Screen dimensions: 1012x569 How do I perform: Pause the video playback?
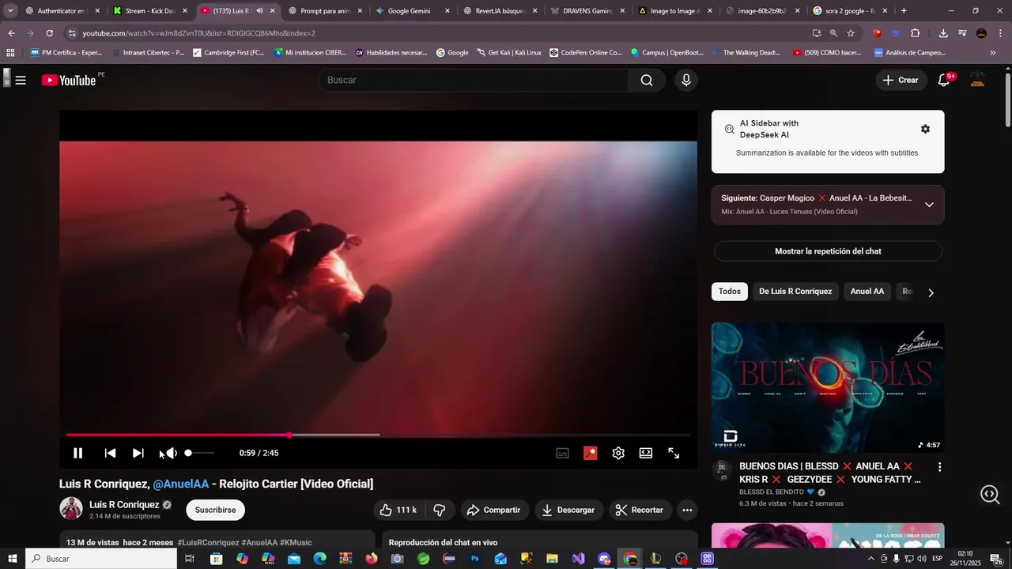tap(78, 453)
